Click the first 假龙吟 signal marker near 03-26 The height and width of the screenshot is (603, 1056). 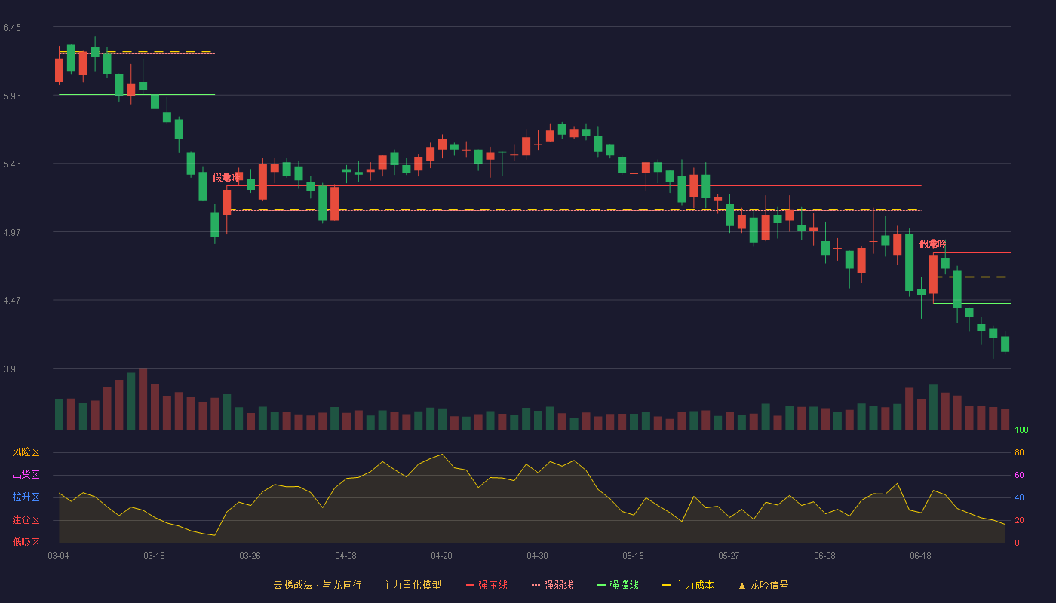pyautogui.click(x=226, y=177)
